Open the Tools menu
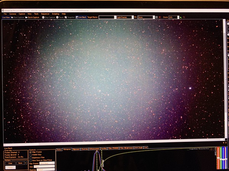Viewport: 229px width, 171px height. (36, 14)
